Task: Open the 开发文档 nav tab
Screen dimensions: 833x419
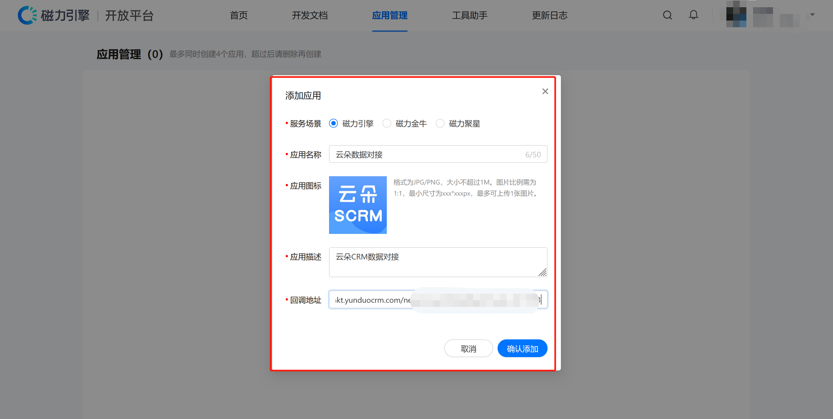Action: pos(310,15)
